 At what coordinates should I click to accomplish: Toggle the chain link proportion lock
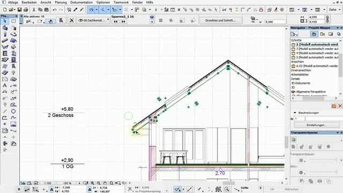click(327, 19)
